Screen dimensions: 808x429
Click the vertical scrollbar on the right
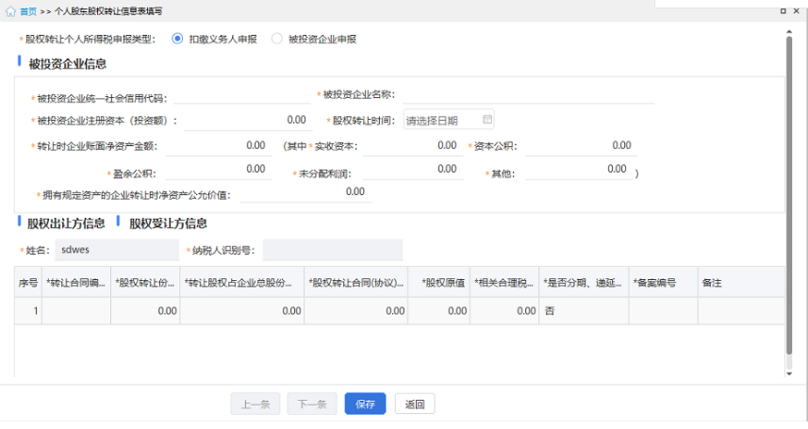[789, 189]
